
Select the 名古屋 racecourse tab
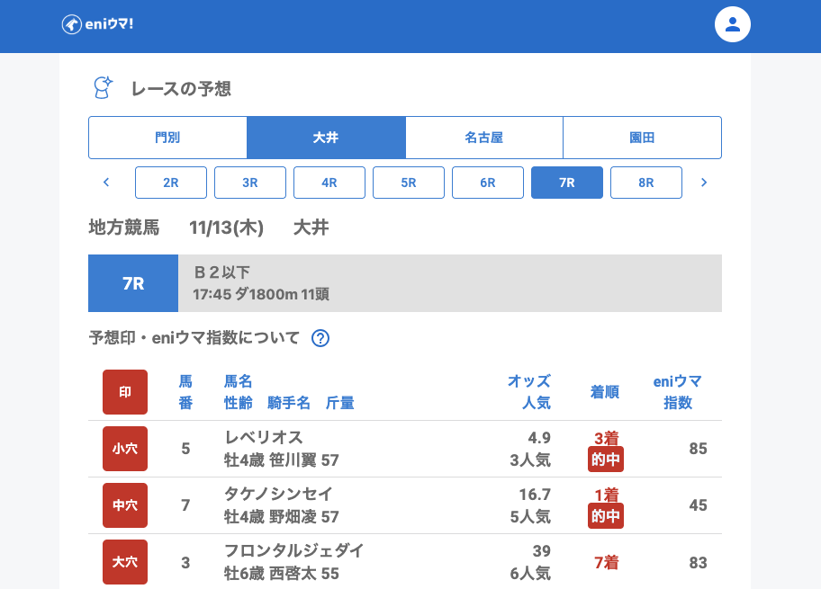483,138
